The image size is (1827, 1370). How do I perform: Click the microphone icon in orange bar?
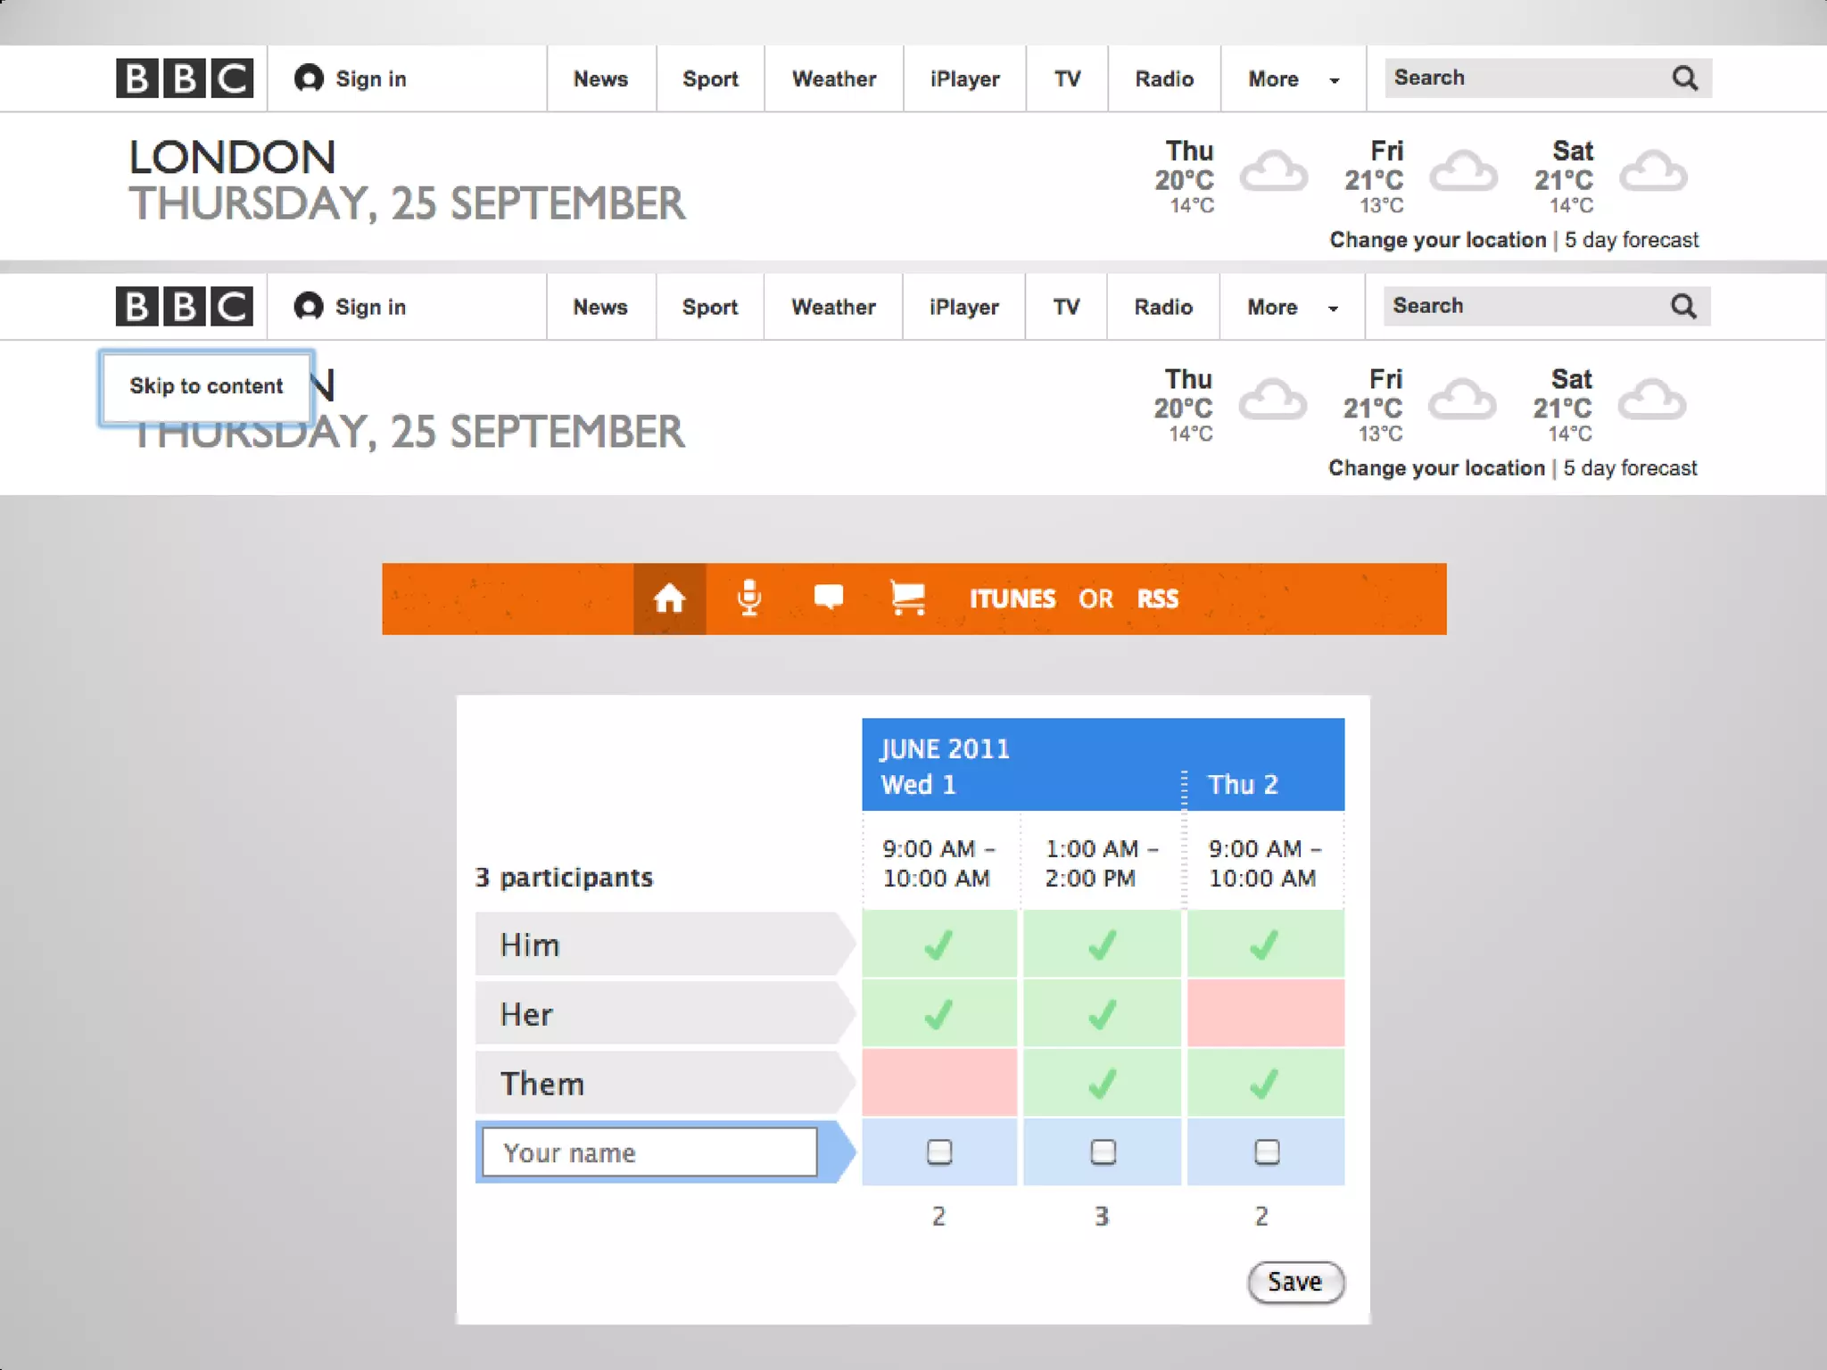[749, 598]
